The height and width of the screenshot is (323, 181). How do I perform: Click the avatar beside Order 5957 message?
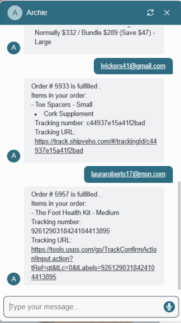pos(14,279)
